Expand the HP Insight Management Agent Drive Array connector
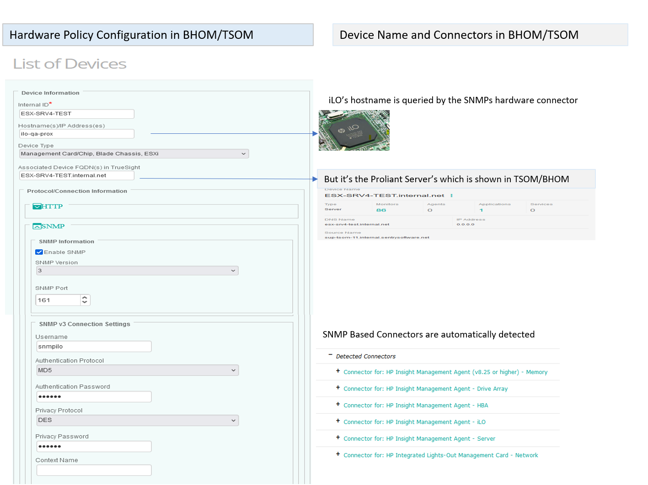The width and height of the screenshot is (648, 485). point(337,387)
